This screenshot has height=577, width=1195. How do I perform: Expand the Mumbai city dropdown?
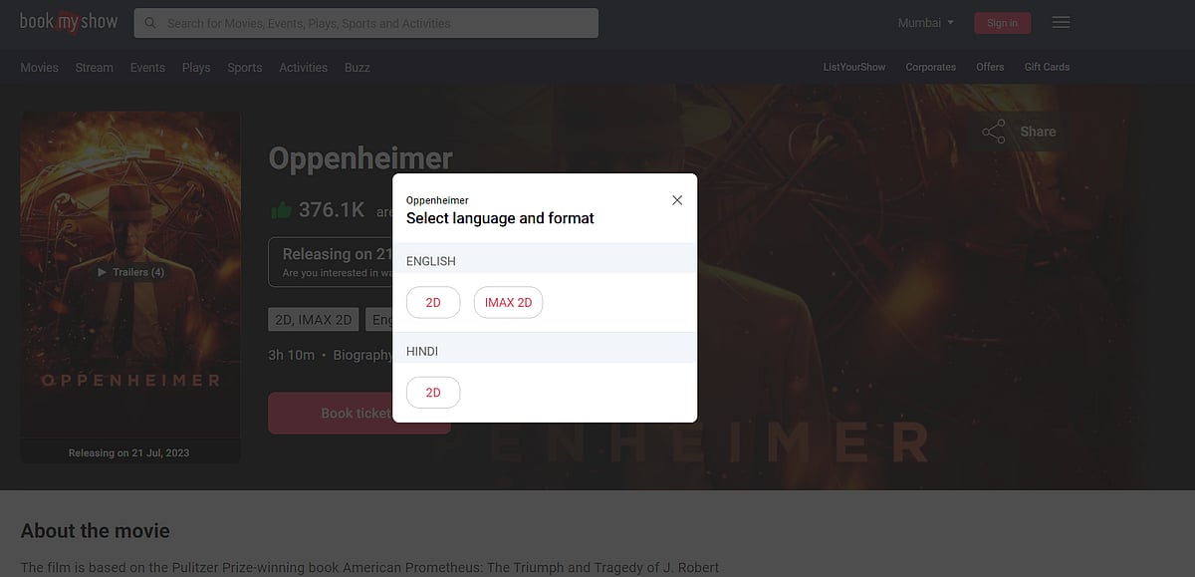(925, 23)
